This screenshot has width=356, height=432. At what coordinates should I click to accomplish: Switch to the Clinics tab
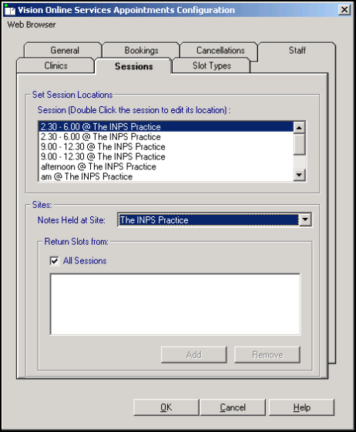pyautogui.click(x=55, y=65)
